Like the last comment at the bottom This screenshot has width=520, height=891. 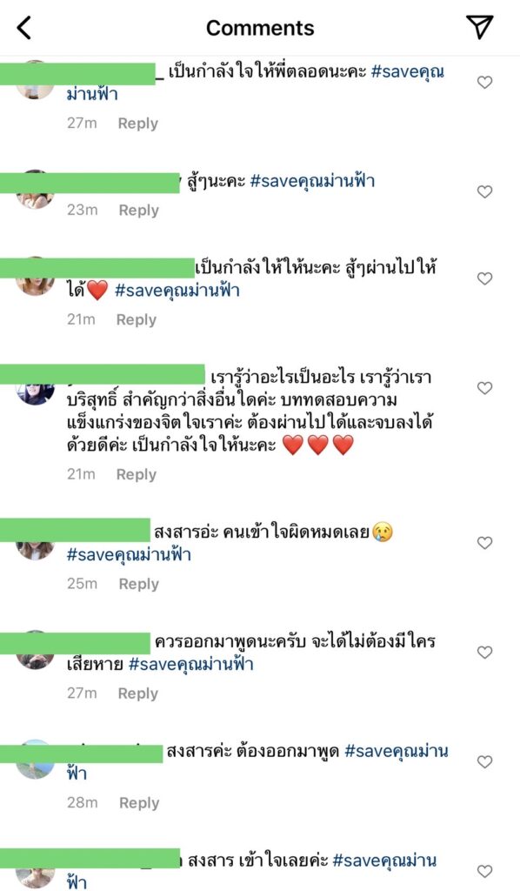point(484,871)
